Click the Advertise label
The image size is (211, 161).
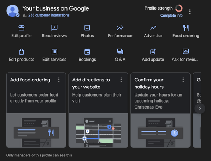[153, 36]
